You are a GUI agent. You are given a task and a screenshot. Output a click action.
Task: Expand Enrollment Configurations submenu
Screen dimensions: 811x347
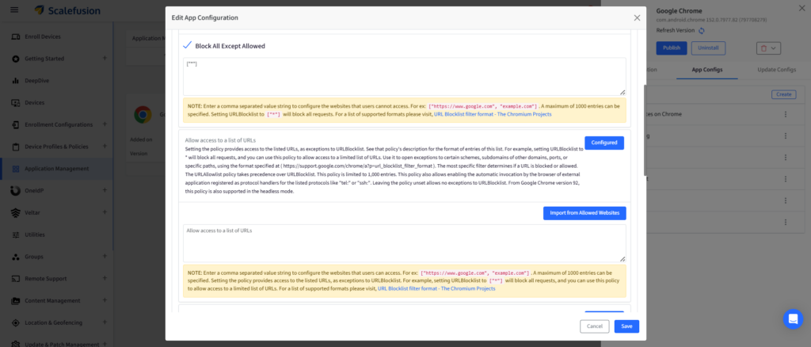click(x=105, y=124)
